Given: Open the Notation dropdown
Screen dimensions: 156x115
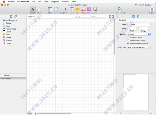Looking at the screenshot, I should point(139,34).
